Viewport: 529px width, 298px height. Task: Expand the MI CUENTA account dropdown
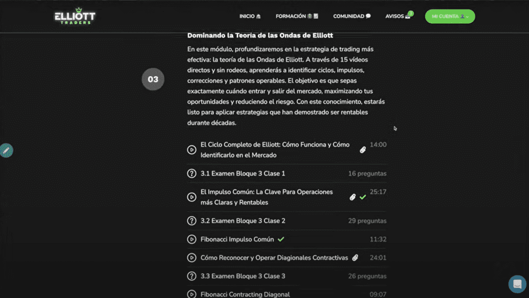(x=450, y=16)
